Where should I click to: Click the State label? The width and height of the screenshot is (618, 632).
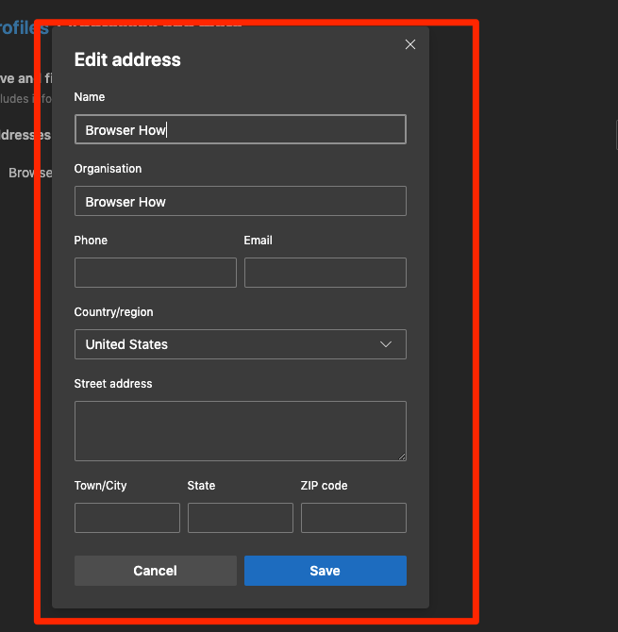pos(201,485)
